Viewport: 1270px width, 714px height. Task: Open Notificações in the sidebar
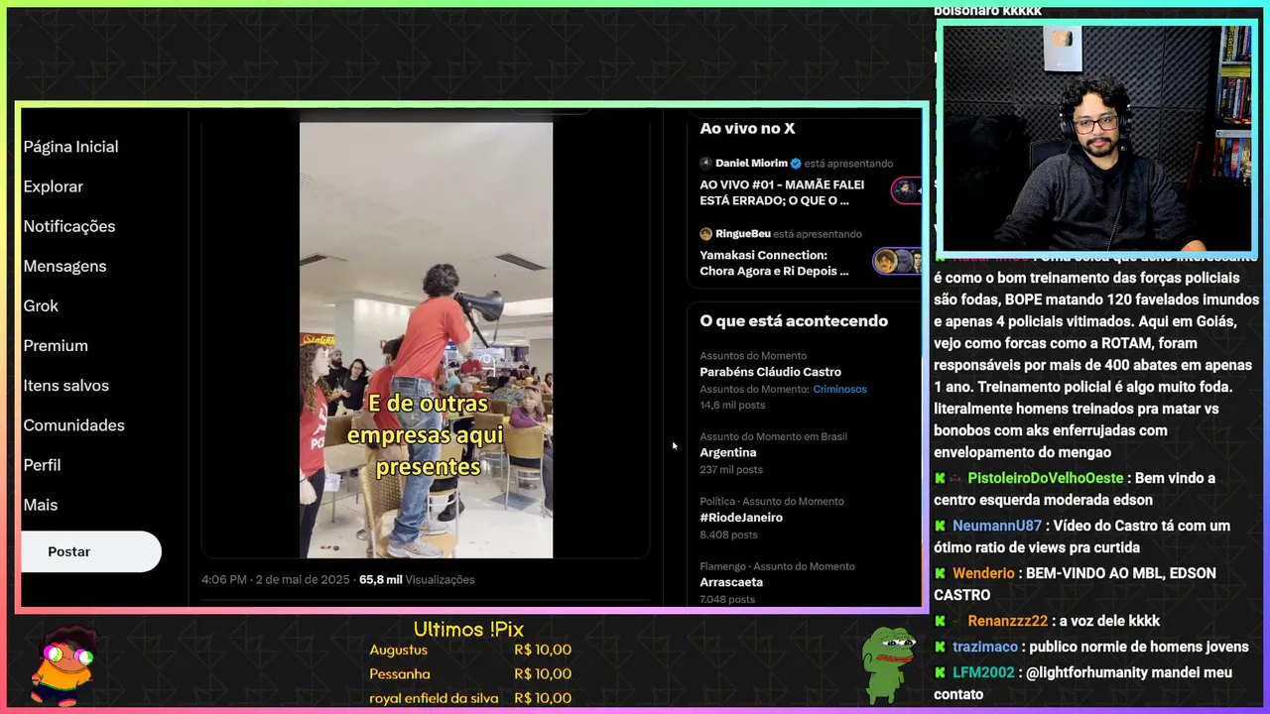coord(69,226)
